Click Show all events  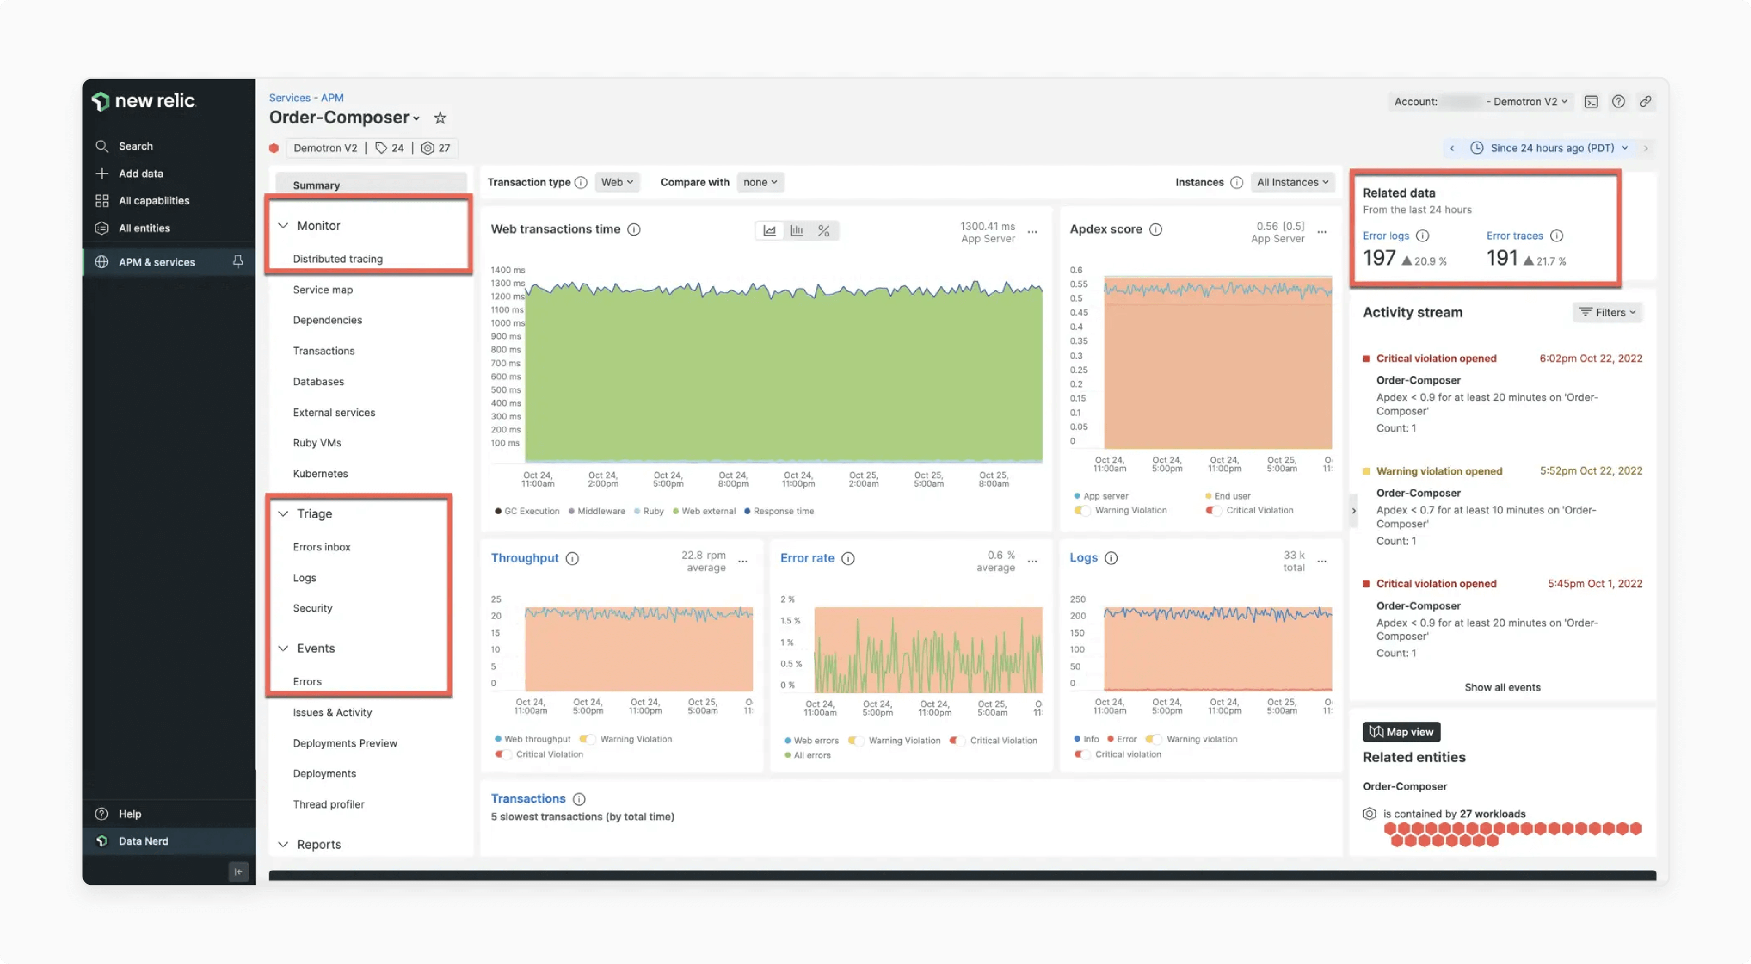(x=1502, y=688)
